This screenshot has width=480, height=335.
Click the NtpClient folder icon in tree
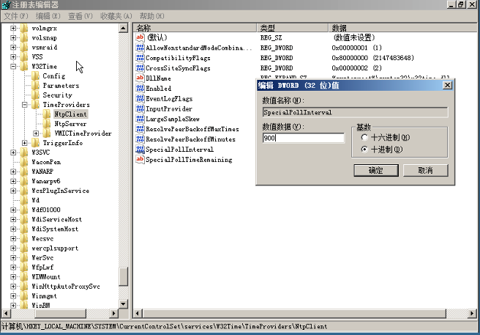[x=48, y=114]
